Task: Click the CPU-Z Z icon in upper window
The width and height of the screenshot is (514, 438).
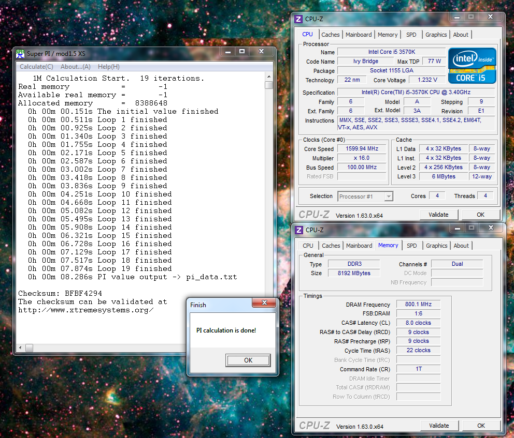Action: tap(298, 19)
